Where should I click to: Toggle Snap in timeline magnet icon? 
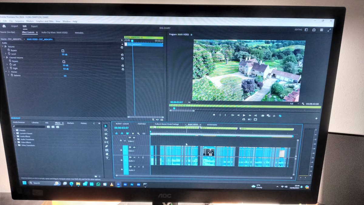(122, 133)
